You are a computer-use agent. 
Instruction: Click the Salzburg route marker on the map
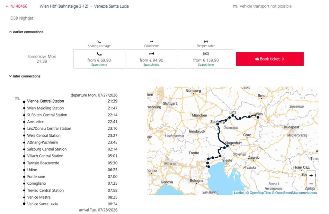point(218,124)
